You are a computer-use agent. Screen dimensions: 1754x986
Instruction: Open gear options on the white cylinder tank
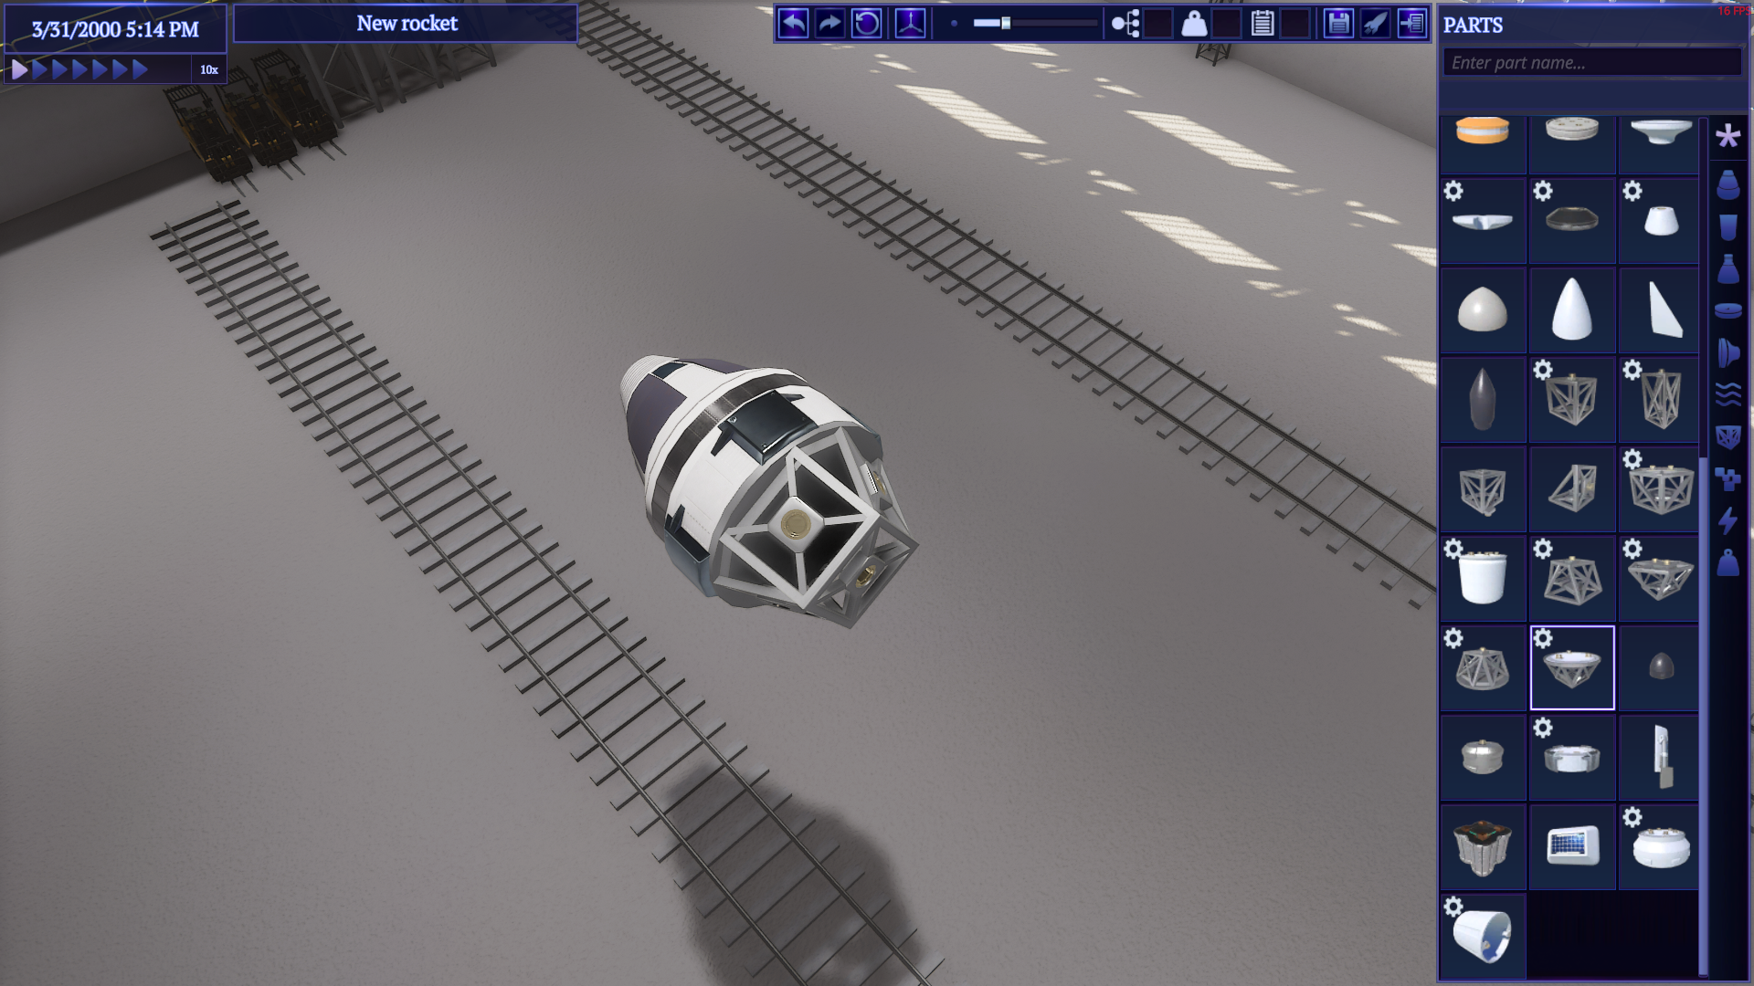tap(1453, 549)
